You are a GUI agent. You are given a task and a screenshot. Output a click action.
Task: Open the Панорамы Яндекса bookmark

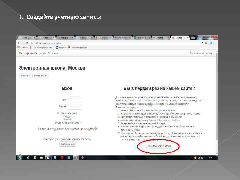click(78, 47)
